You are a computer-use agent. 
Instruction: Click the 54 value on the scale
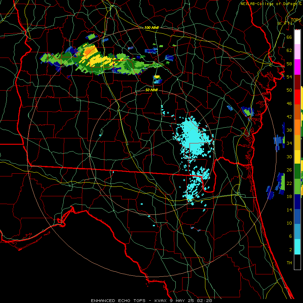289,77
